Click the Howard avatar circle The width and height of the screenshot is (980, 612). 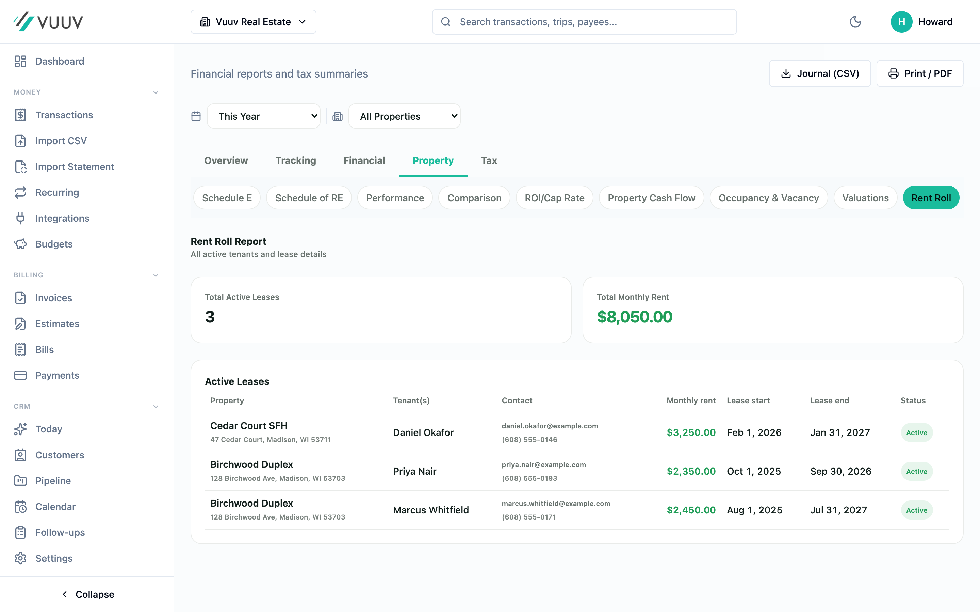(x=901, y=22)
